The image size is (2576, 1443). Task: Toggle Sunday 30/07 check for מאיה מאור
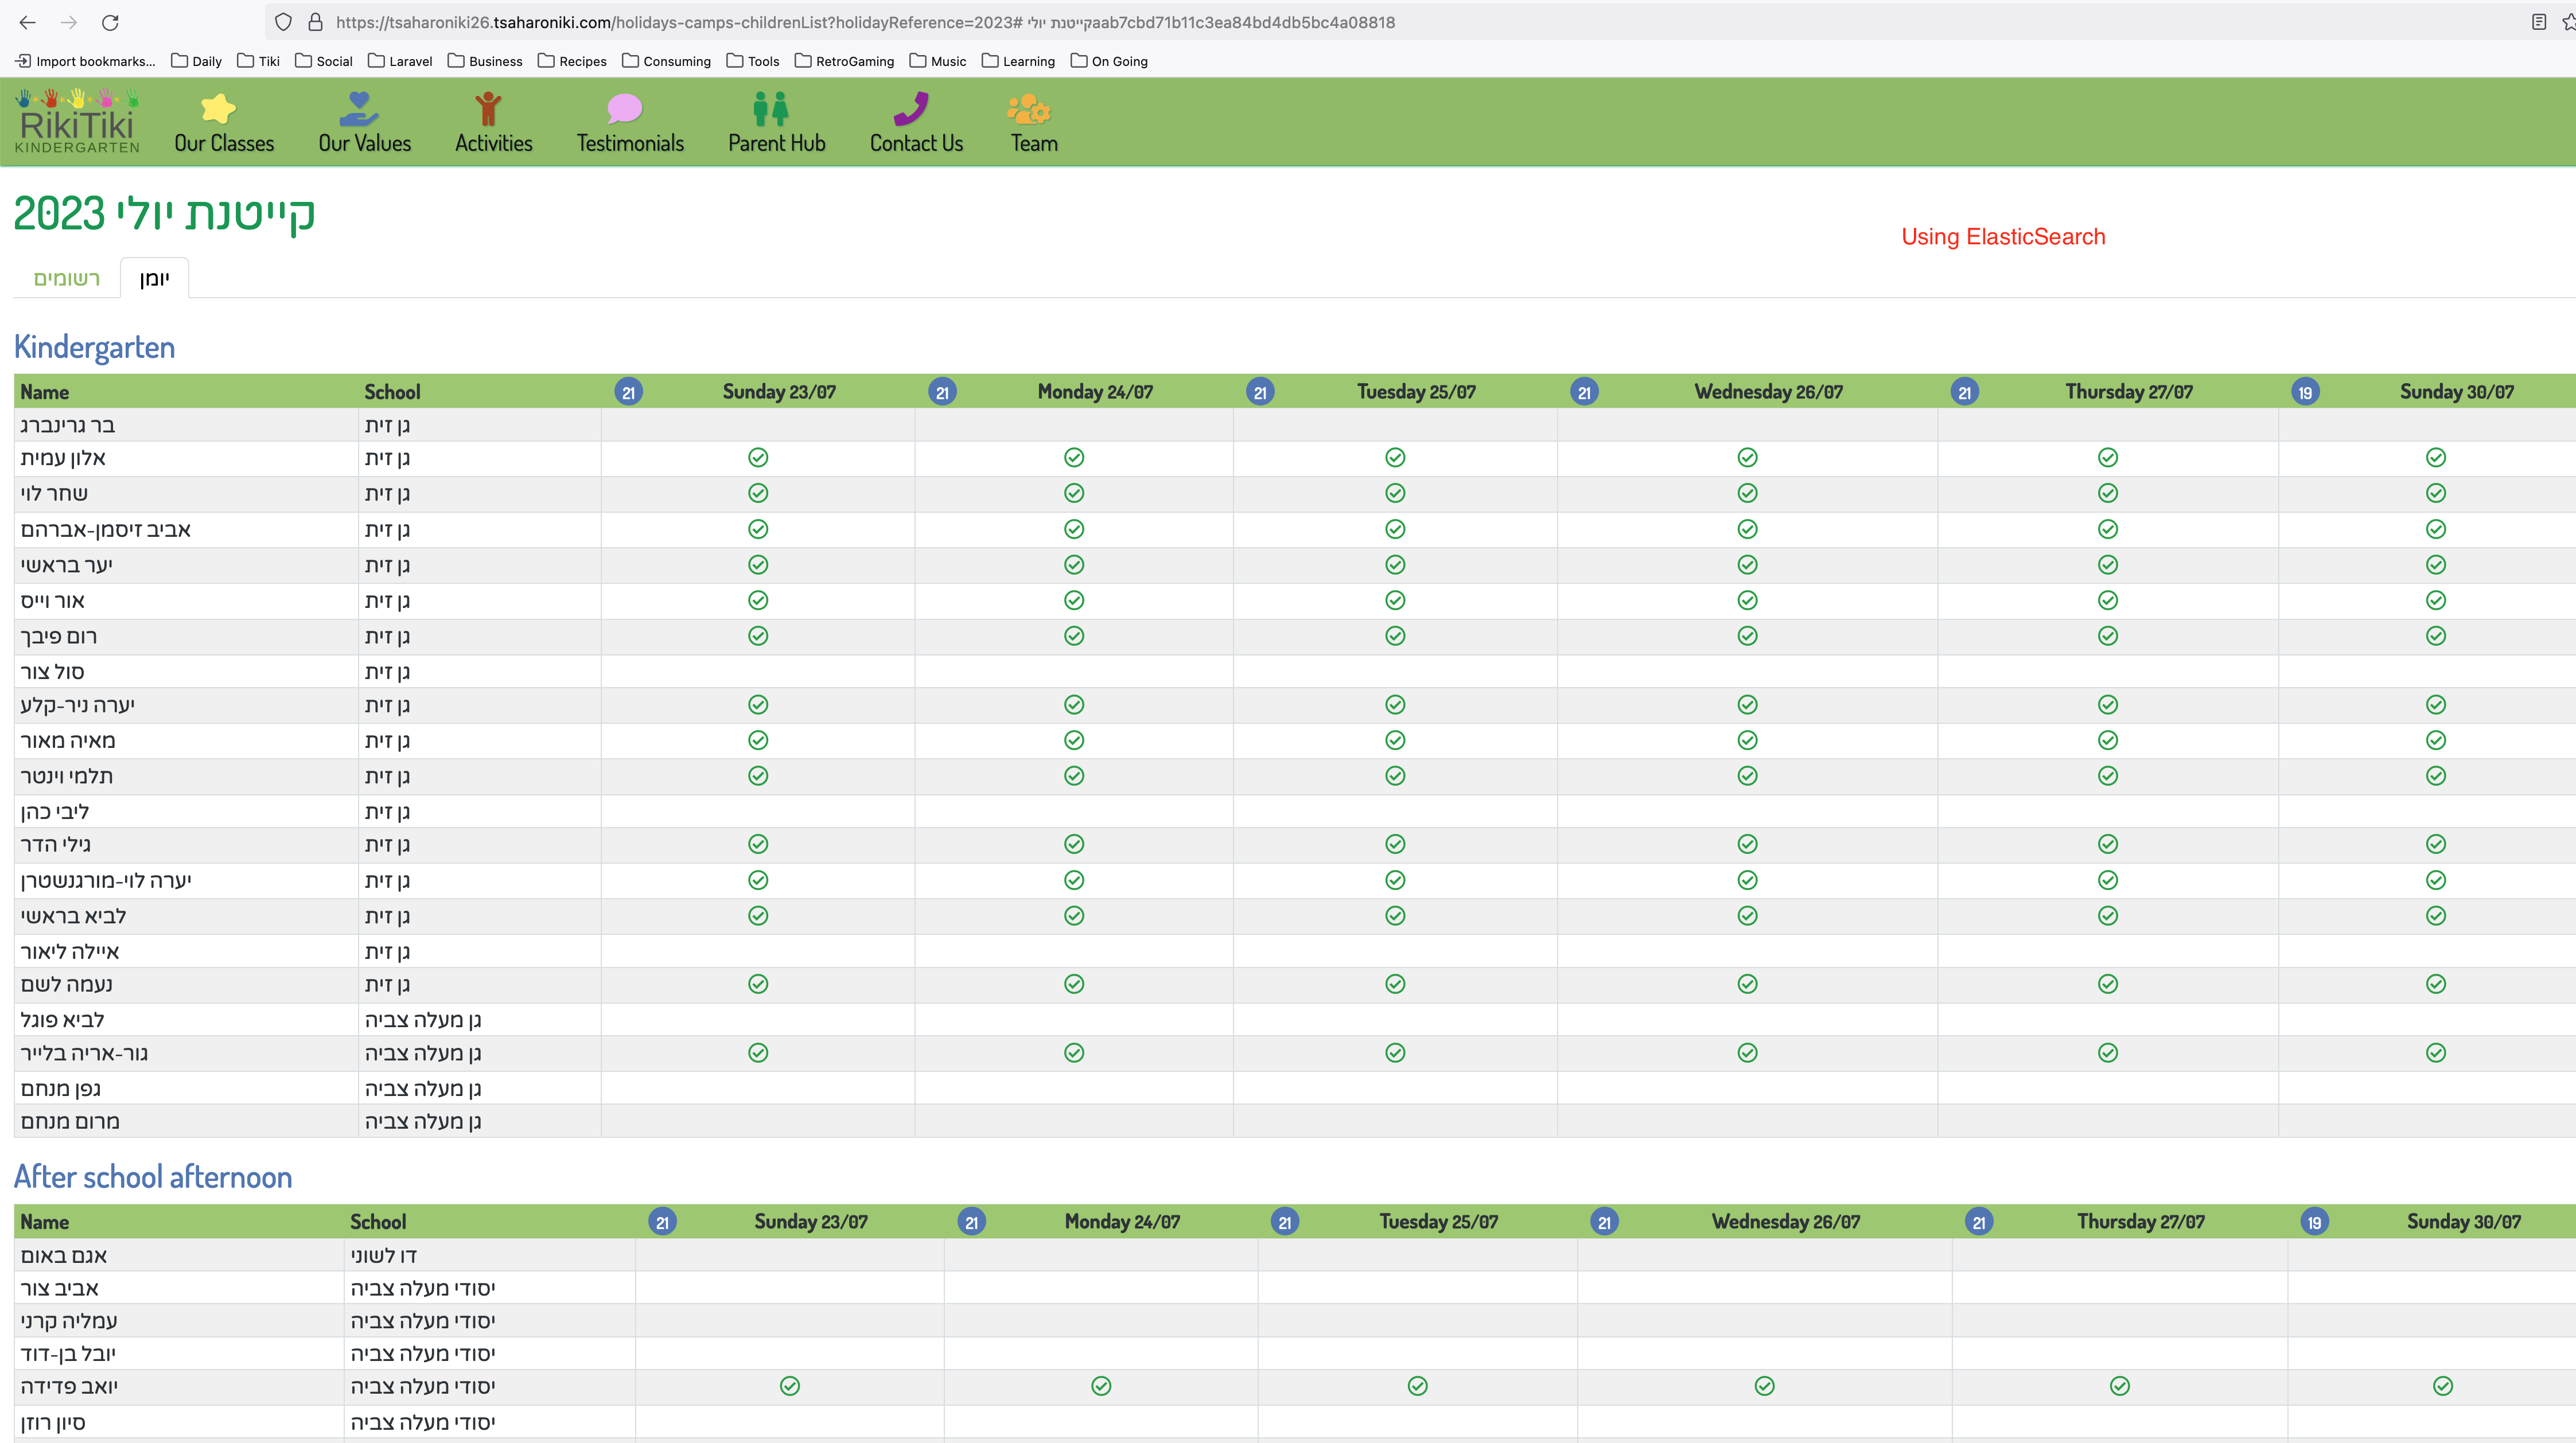tap(2436, 740)
